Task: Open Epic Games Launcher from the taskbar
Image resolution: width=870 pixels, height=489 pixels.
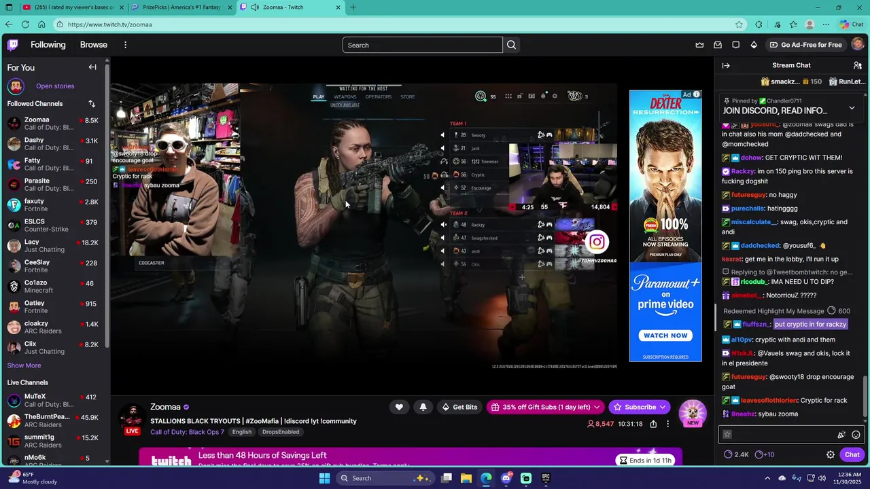Action: pyautogui.click(x=546, y=478)
